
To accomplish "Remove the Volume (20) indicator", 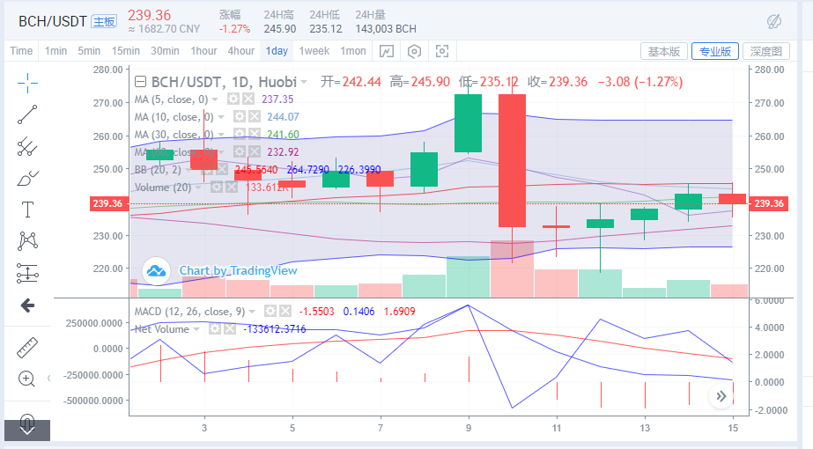I will (x=232, y=188).
